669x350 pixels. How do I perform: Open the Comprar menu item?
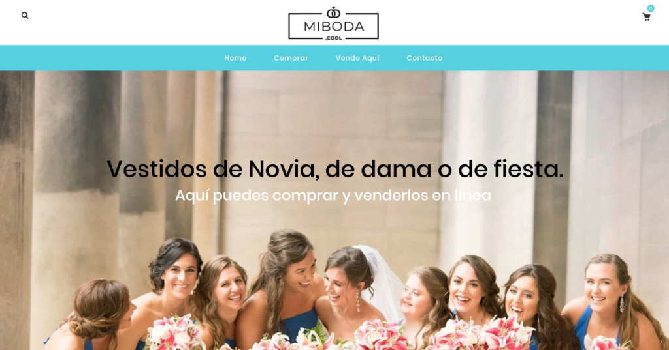[x=291, y=58]
